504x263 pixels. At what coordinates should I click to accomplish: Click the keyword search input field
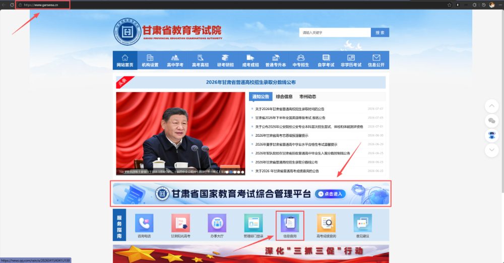[335, 32]
